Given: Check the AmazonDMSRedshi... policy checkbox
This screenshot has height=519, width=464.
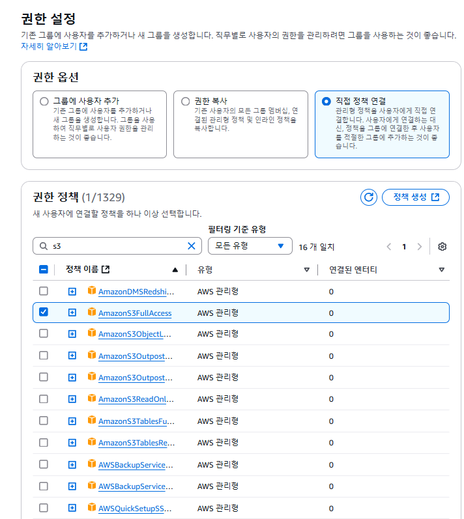Looking at the screenshot, I should tap(44, 291).
